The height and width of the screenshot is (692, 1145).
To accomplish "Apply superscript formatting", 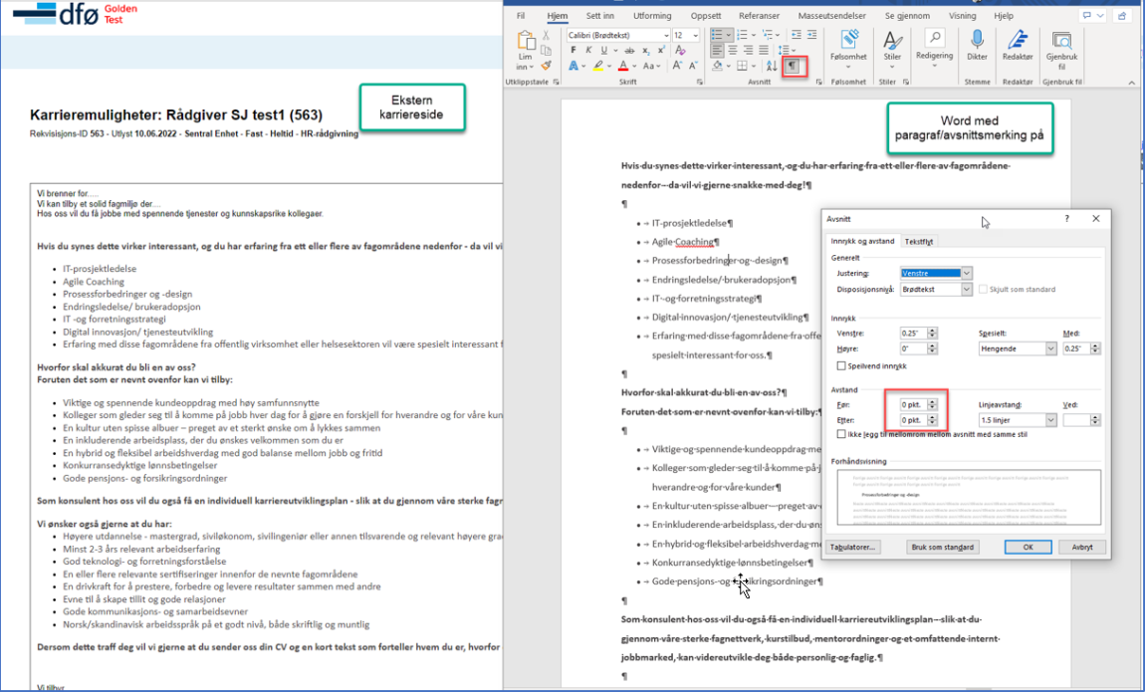I will click(x=661, y=51).
